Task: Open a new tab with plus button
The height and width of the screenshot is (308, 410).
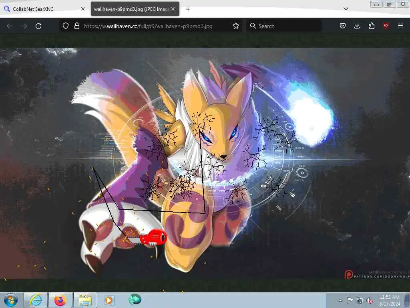Action: [188, 9]
